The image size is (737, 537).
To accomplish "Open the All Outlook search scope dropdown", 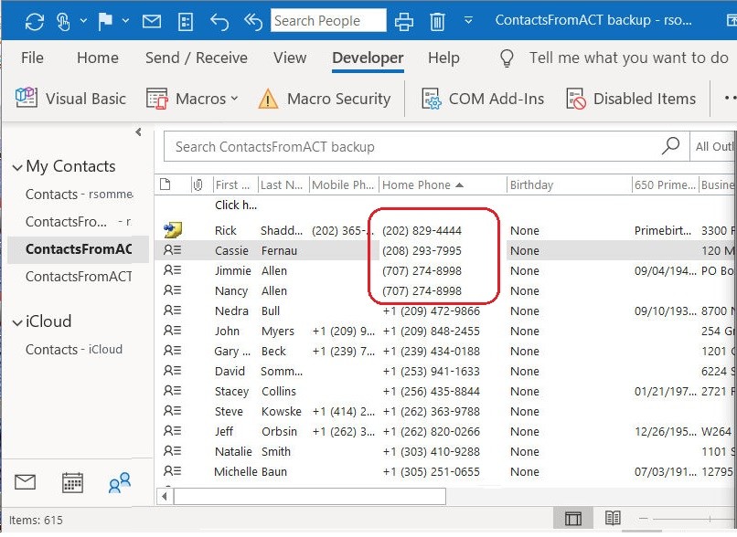I will [x=713, y=146].
